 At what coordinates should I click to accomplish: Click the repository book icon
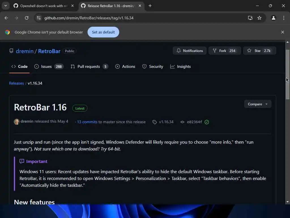point(11,51)
